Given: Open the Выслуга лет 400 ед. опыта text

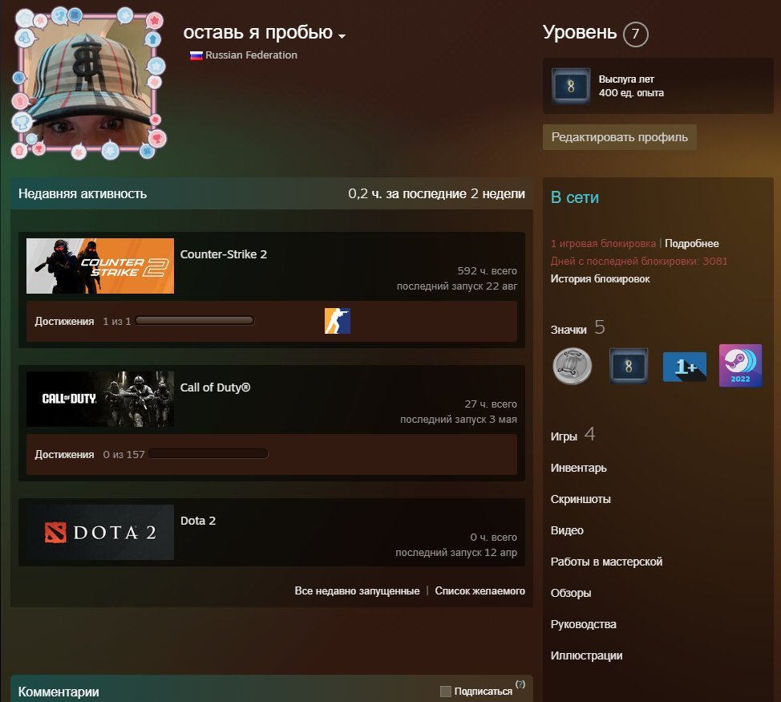Looking at the screenshot, I should (x=630, y=86).
